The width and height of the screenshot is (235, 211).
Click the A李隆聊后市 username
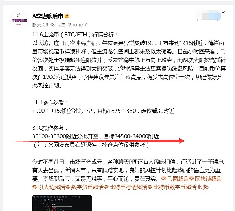pos(48,16)
